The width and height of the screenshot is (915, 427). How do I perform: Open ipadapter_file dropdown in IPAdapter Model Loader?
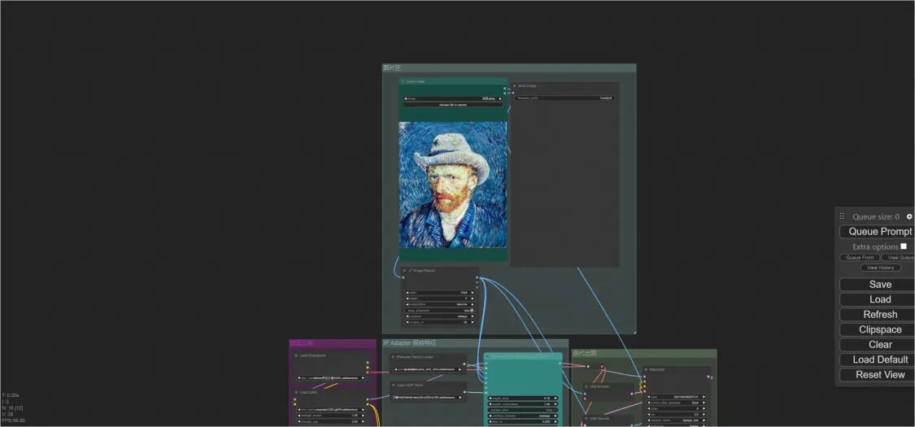(x=428, y=369)
